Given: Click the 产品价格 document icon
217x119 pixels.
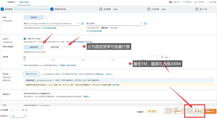Looking at the screenshot, I should [x=196, y=2].
